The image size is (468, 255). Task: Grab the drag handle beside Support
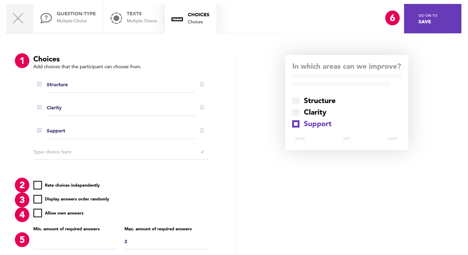pos(39,130)
